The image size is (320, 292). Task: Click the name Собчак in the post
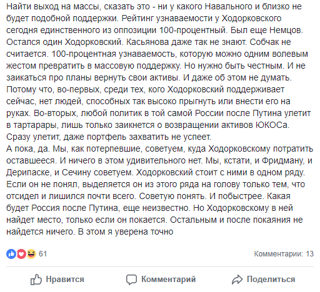coord(264,42)
